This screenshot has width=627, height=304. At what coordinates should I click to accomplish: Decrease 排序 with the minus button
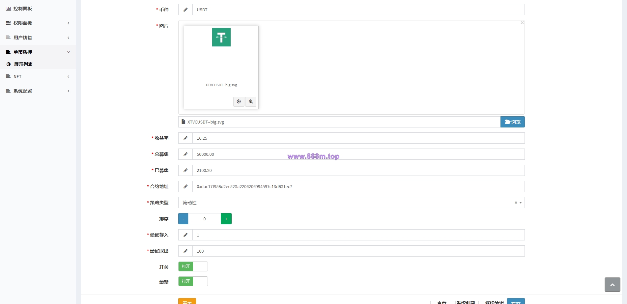[x=183, y=219]
